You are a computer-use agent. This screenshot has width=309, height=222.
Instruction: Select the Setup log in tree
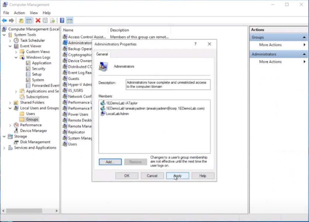tap(37, 74)
